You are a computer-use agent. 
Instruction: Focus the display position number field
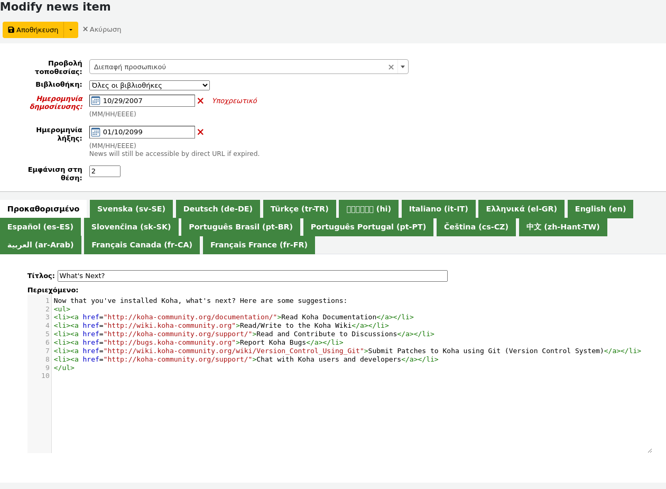click(x=105, y=171)
